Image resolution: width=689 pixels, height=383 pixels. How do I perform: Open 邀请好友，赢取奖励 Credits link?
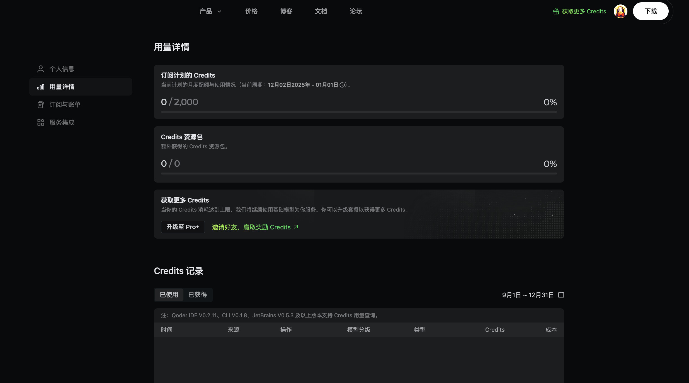point(251,227)
